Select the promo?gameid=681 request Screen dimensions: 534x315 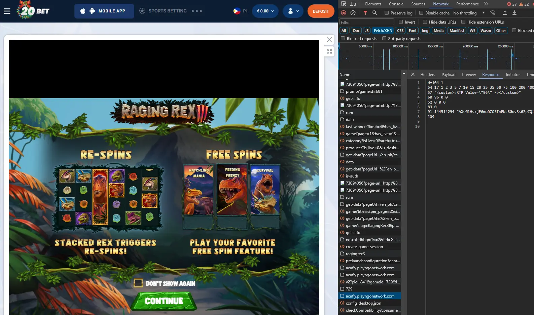[369, 91]
